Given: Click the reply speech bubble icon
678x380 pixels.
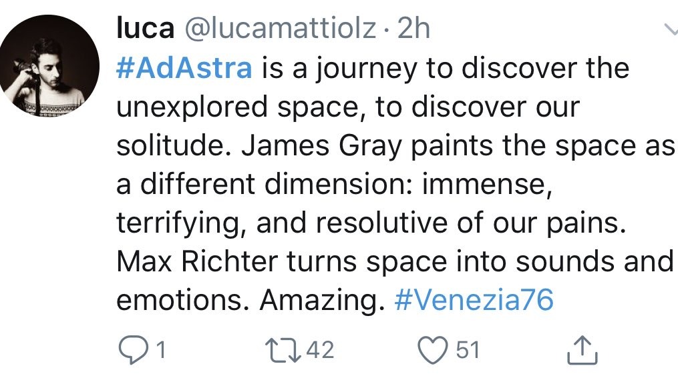Looking at the screenshot, I should point(133,350).
